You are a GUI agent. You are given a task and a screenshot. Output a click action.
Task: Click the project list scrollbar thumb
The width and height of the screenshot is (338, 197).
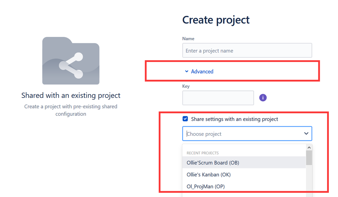[x=309, y=158]
